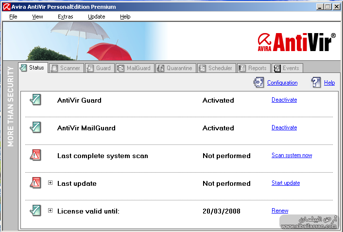Click the Help question mark icon
343x232 pixels.
pyautogui.click(x=316, y=82)
